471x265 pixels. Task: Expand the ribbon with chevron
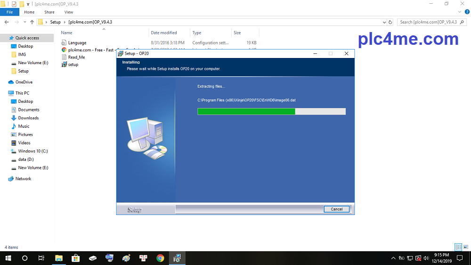pos(460,12)
